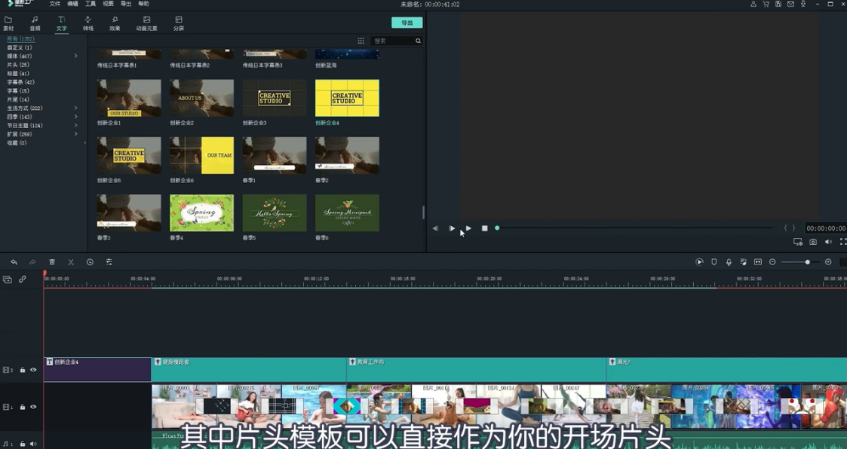
Task: Delete the selected clip with trash icon
Action: tap(52, 261)
